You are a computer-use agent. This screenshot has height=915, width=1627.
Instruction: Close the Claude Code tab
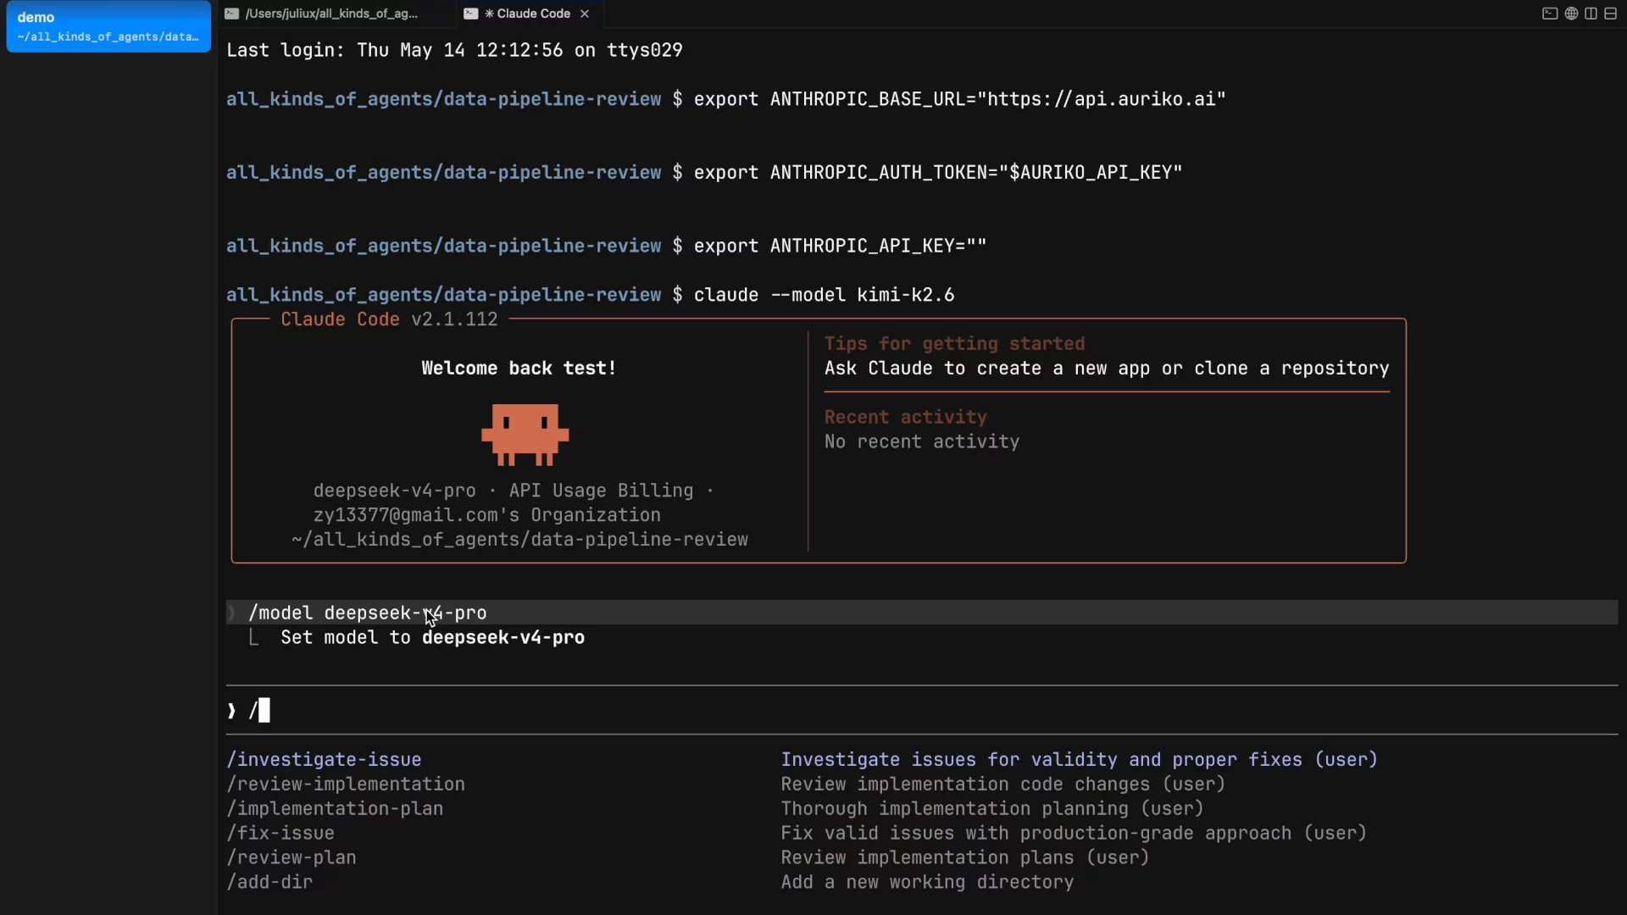point(585,14)
